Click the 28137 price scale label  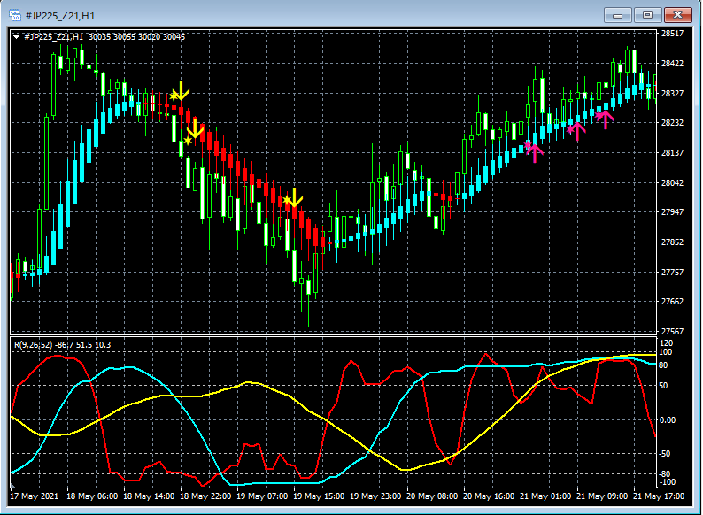pos(672,152)
